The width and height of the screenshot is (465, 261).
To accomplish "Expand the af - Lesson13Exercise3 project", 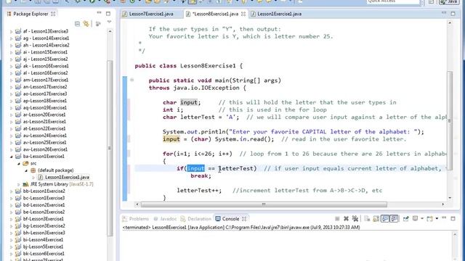I will tap(12, 31).
